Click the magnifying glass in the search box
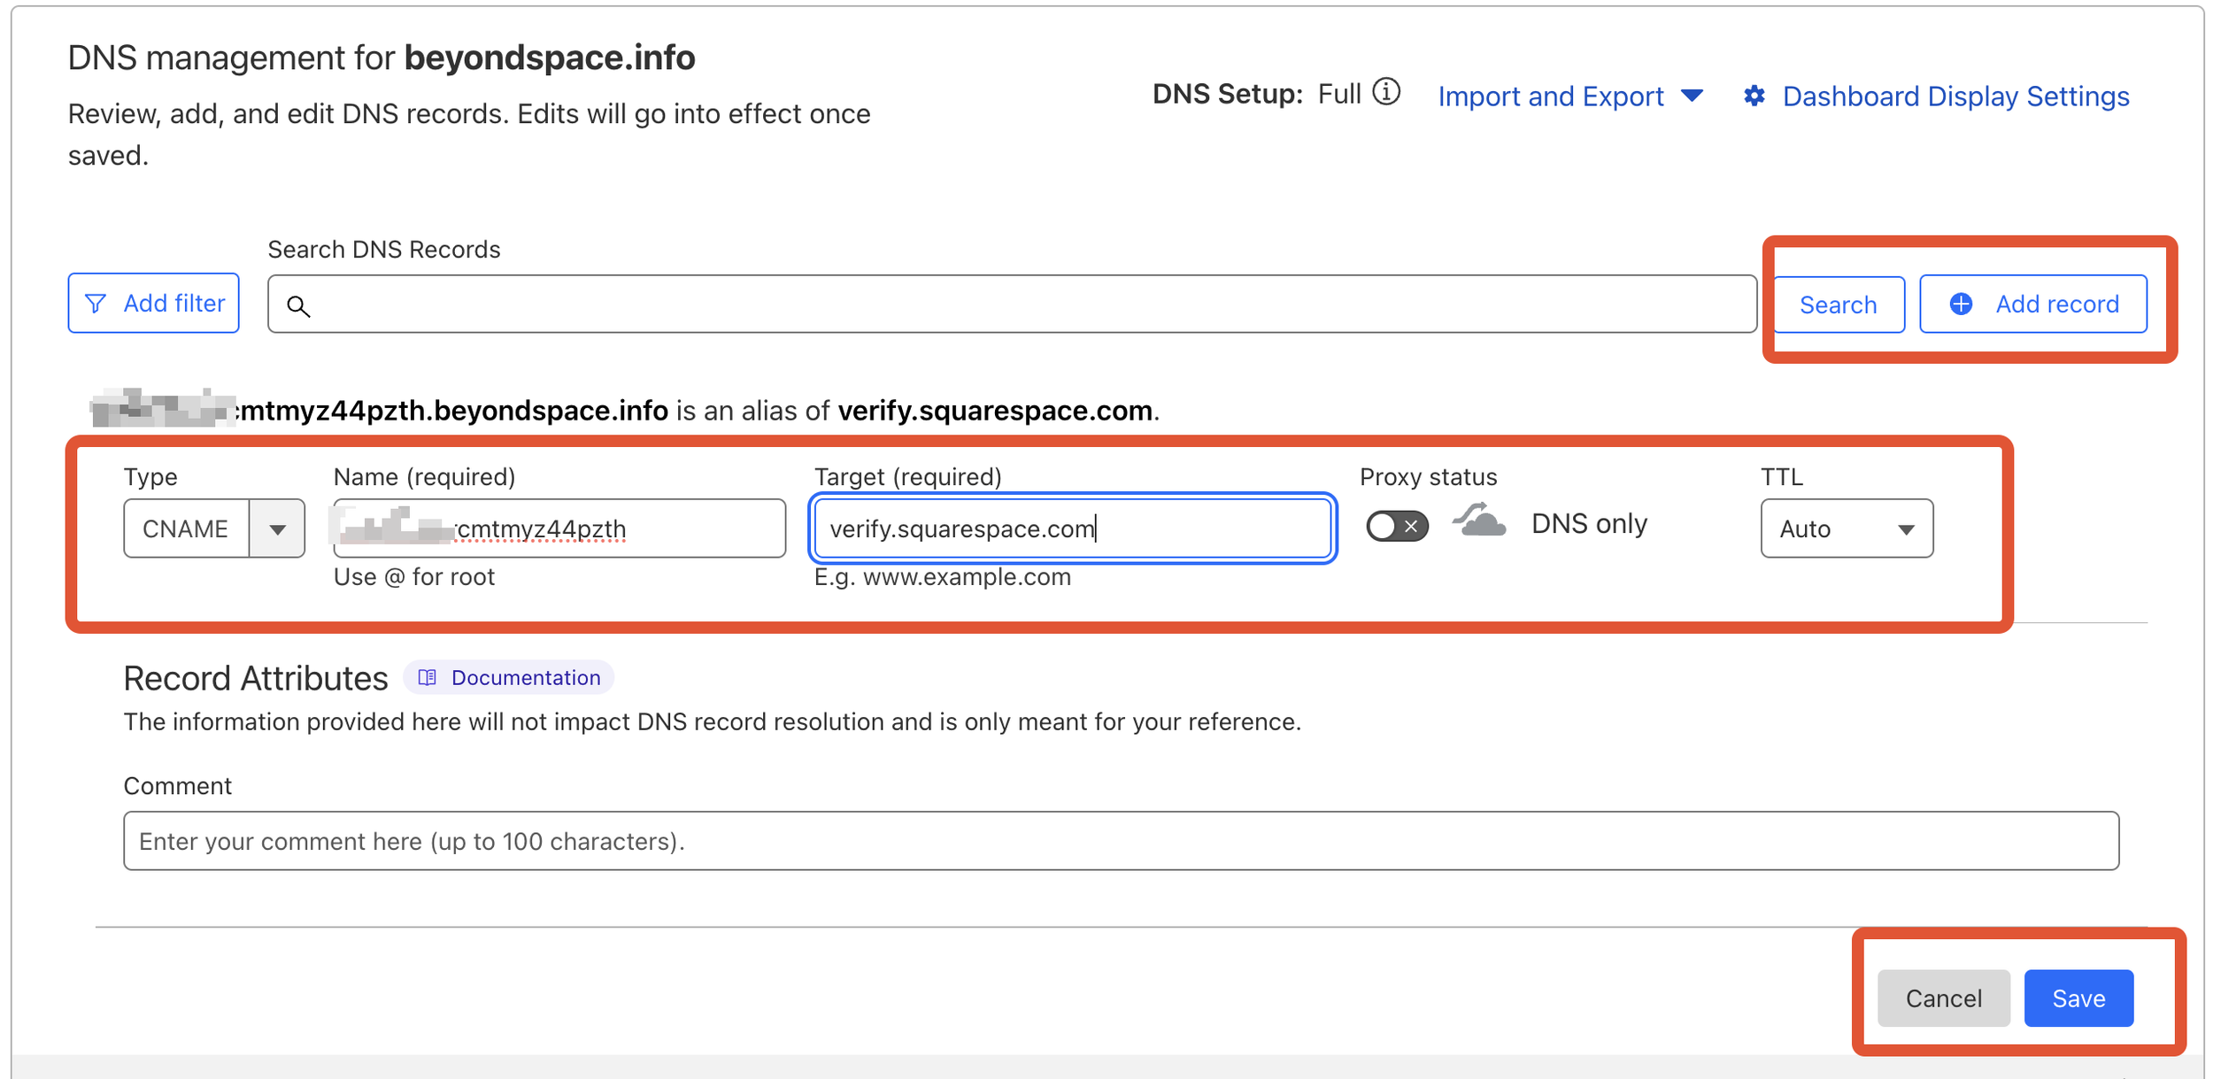The image size is (2213, 1079). point(299,305)
